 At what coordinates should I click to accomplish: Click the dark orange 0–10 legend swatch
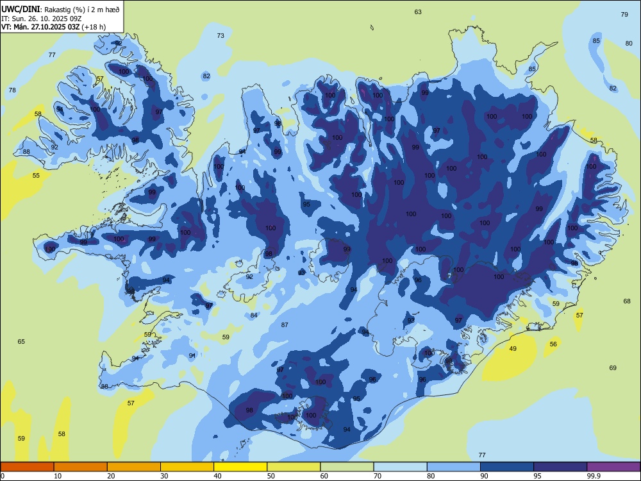[x=27, y=467]
